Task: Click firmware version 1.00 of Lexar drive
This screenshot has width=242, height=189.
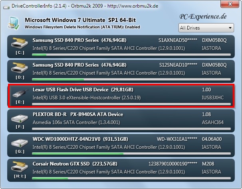Action: pos(206,90)
